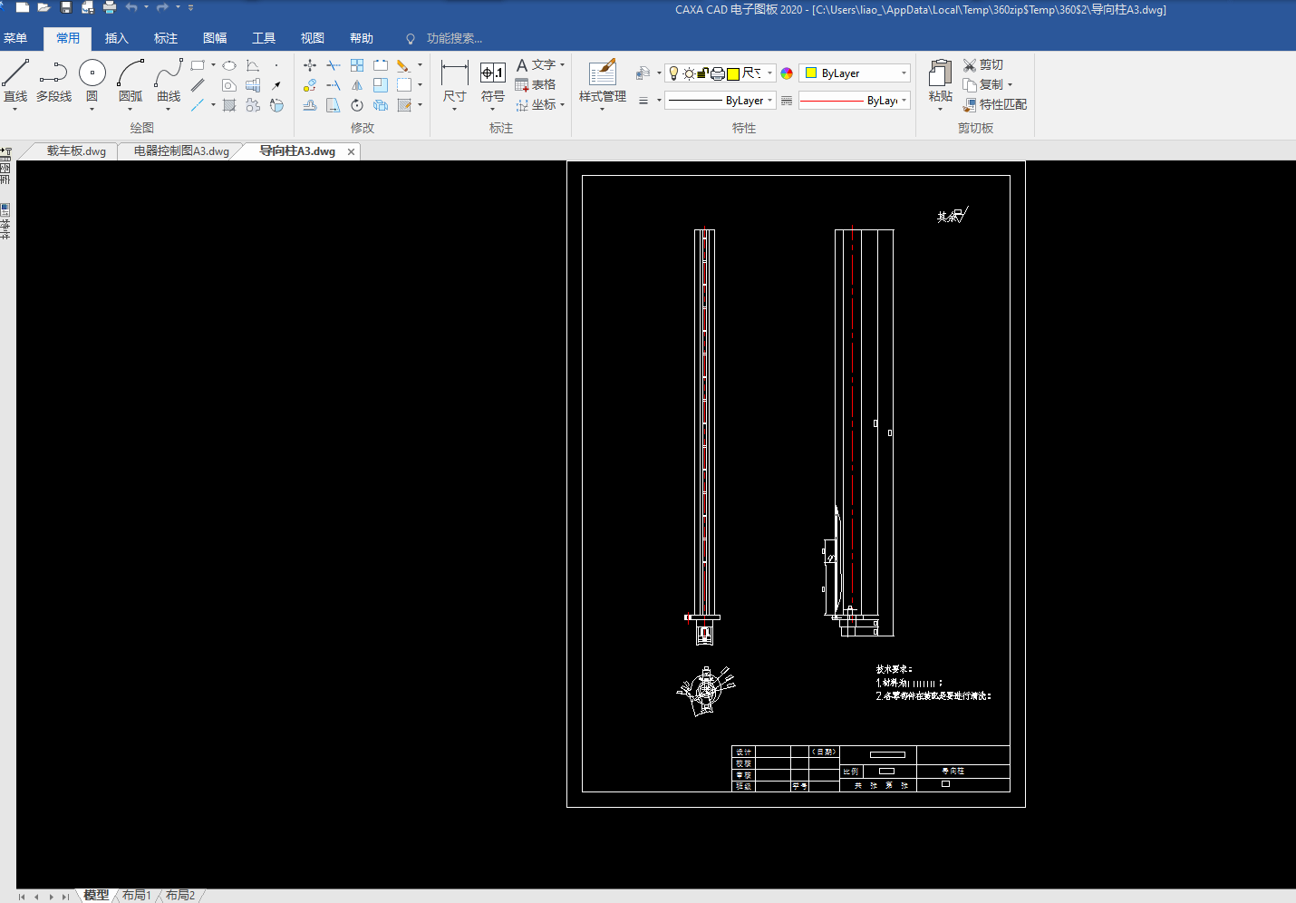Screen dimensions: 1296x903
Task: Toggle the layer lock padlock icon
Action: pyautogui.click(x=702, y=73)
